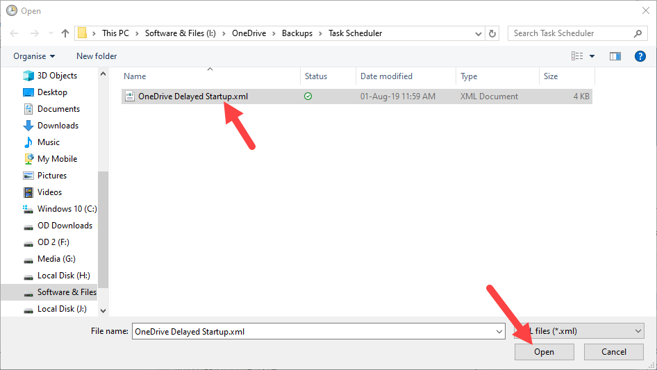Expand chevron after OneDrive breadcrumb

click(x=274, y=33)
